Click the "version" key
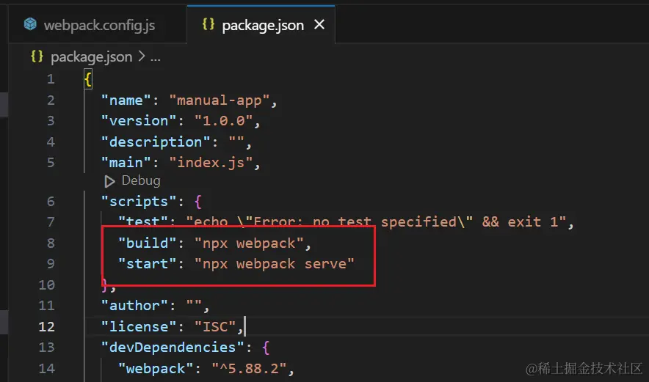This screenshot has height=382, width=649. [139, 121]
